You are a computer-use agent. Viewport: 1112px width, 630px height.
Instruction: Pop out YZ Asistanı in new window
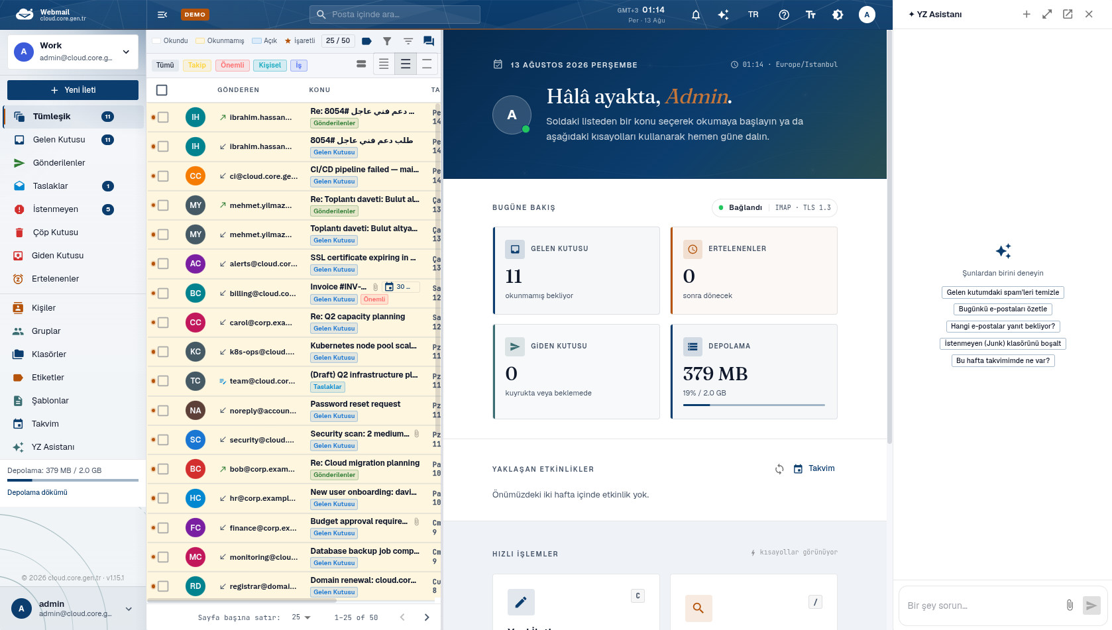coord(1068,14)
